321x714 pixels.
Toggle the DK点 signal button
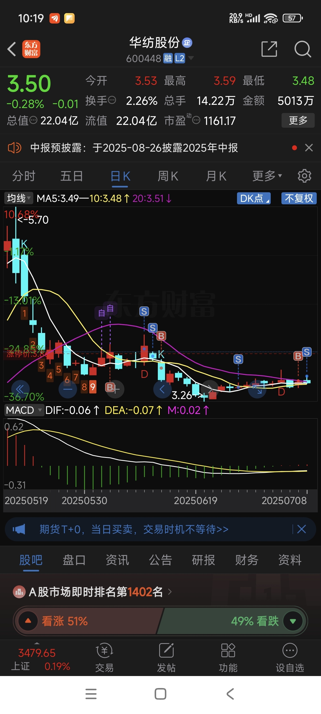click(x=254, y=198)
